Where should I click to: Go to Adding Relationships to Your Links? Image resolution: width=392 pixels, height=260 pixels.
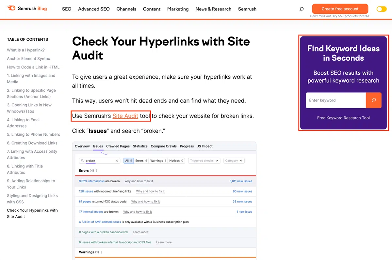(31, 184)
